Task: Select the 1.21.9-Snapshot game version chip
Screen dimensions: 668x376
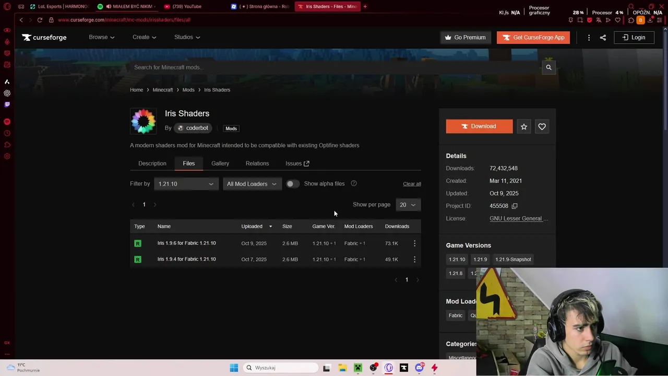Action: click(x=513, y=260)
